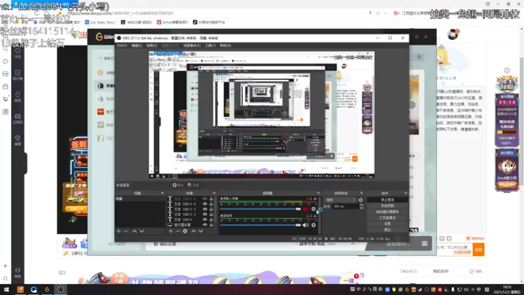Adjust desktop audio volume slider handle
This screenshot has width=524, height=295.
(298, 226)
